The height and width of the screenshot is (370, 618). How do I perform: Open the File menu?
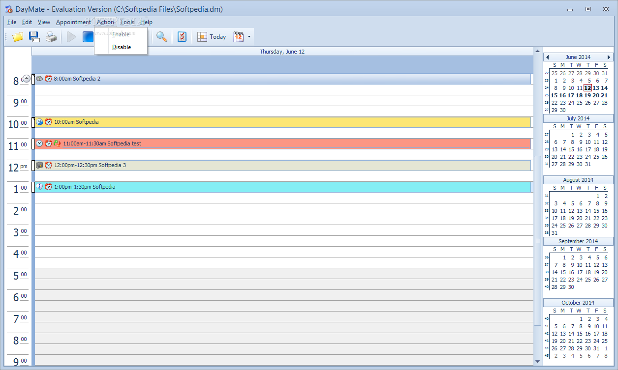(12, 22)
